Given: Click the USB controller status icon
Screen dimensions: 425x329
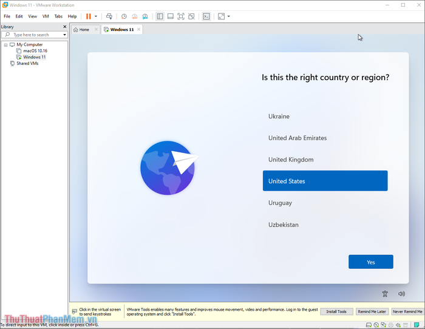Looking at the screenshot, I should 405,325.
